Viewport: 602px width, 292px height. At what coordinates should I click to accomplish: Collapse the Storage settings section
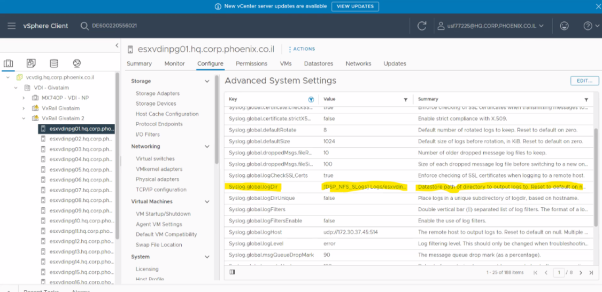pyautogui.click(x=207, y=81)
